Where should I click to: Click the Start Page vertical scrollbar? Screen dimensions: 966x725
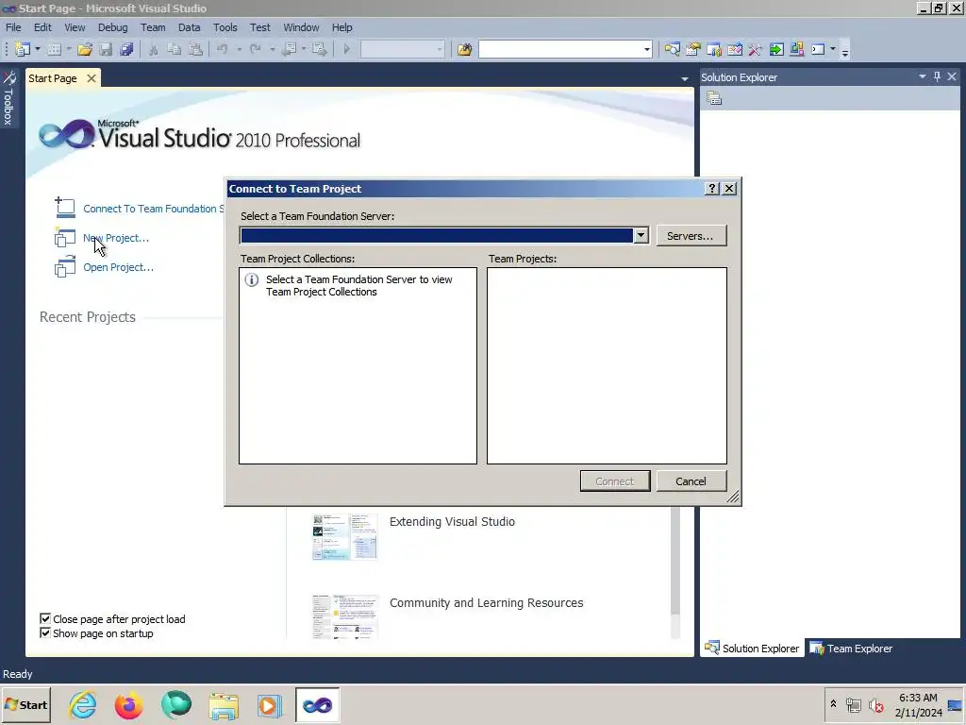pyautogui.click(x=675, y=573)
